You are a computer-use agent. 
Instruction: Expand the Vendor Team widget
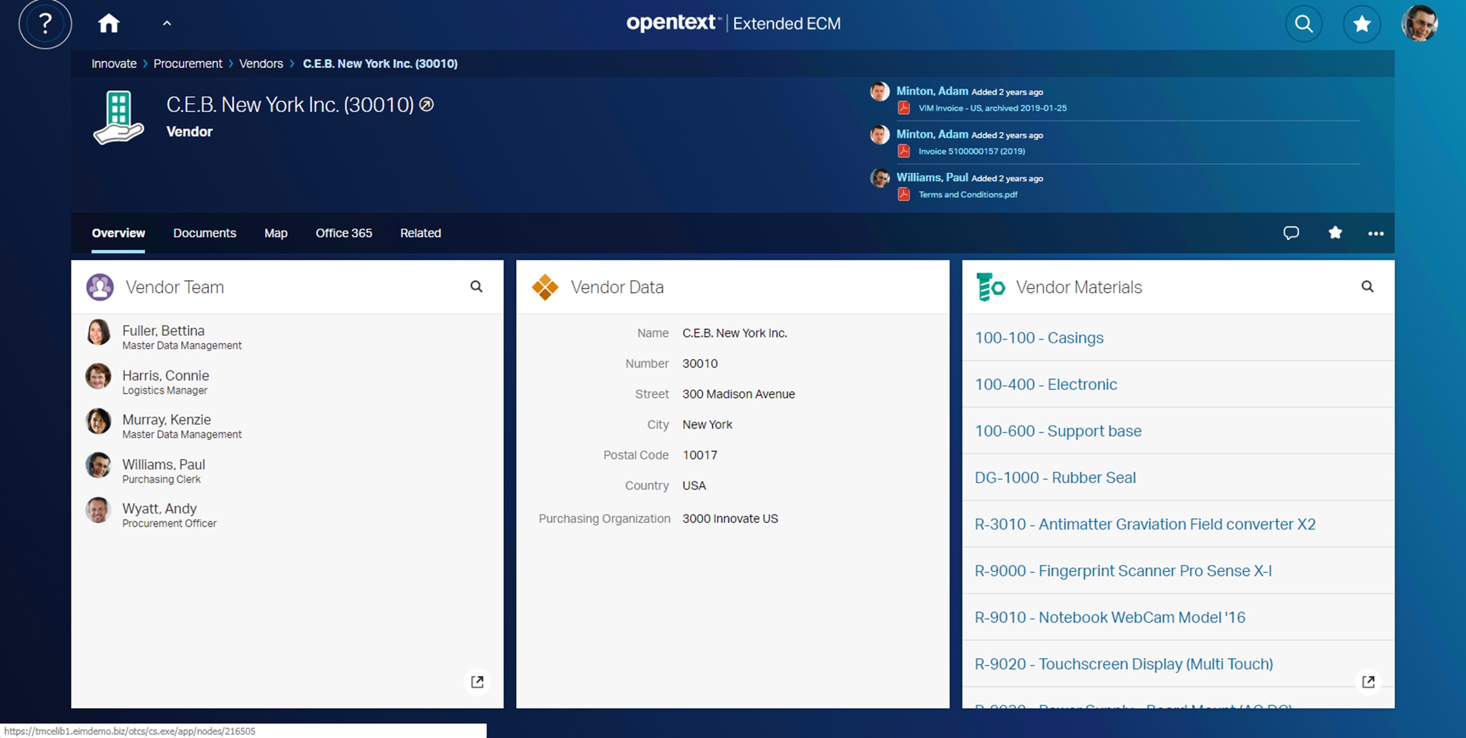pos(478,682)
